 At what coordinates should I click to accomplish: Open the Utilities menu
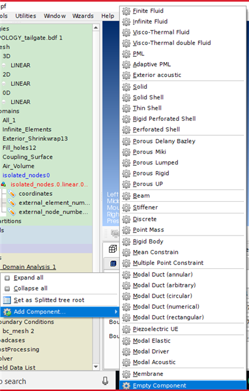[25, 16]
